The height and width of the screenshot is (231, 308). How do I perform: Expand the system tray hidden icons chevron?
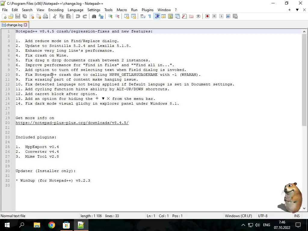[243, 225]
